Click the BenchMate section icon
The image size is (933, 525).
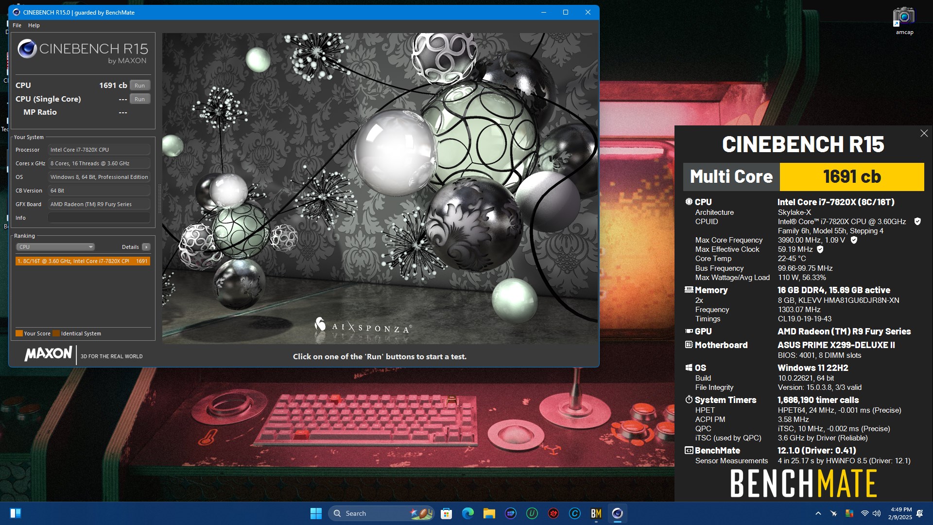[689, 451]
